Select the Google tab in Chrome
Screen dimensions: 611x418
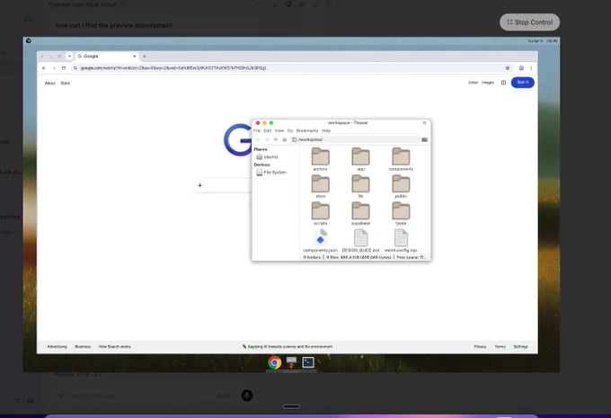[107, 56]
